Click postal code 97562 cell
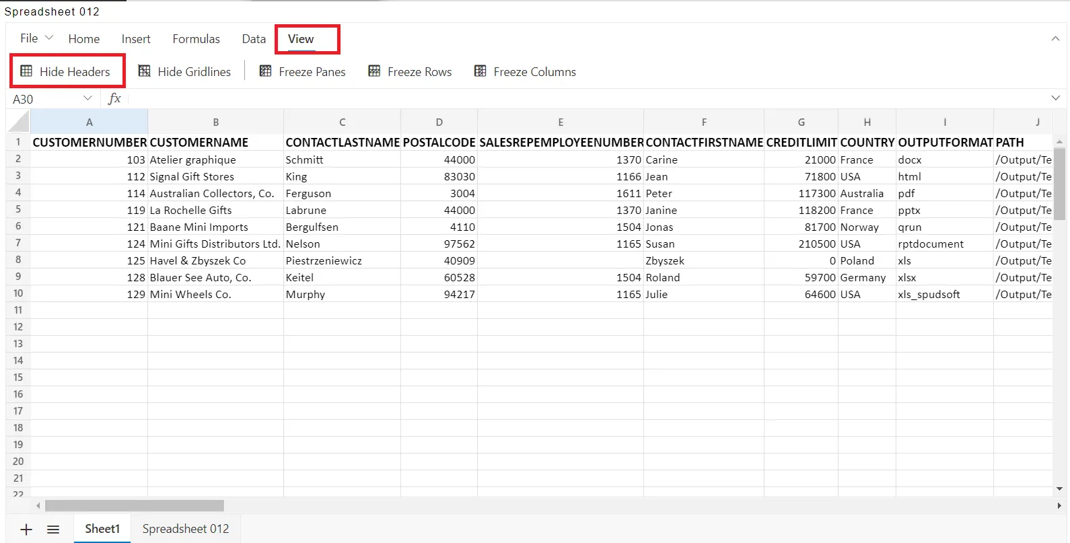The height and width of the screenshot is (543, 1070). tap(439, 244)
